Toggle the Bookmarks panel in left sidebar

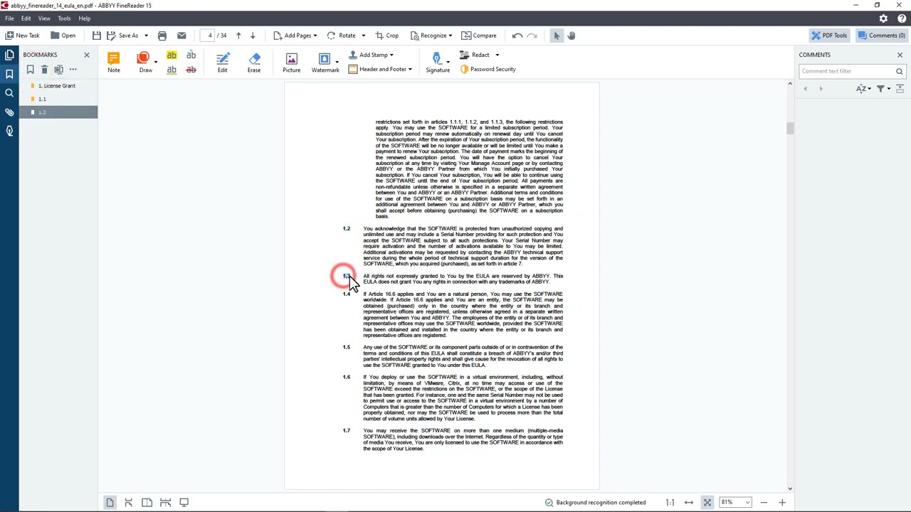9,74
